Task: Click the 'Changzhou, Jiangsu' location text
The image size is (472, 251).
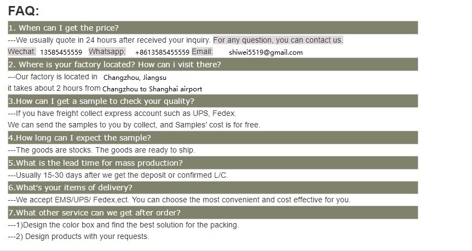Action: pos(135,78)
